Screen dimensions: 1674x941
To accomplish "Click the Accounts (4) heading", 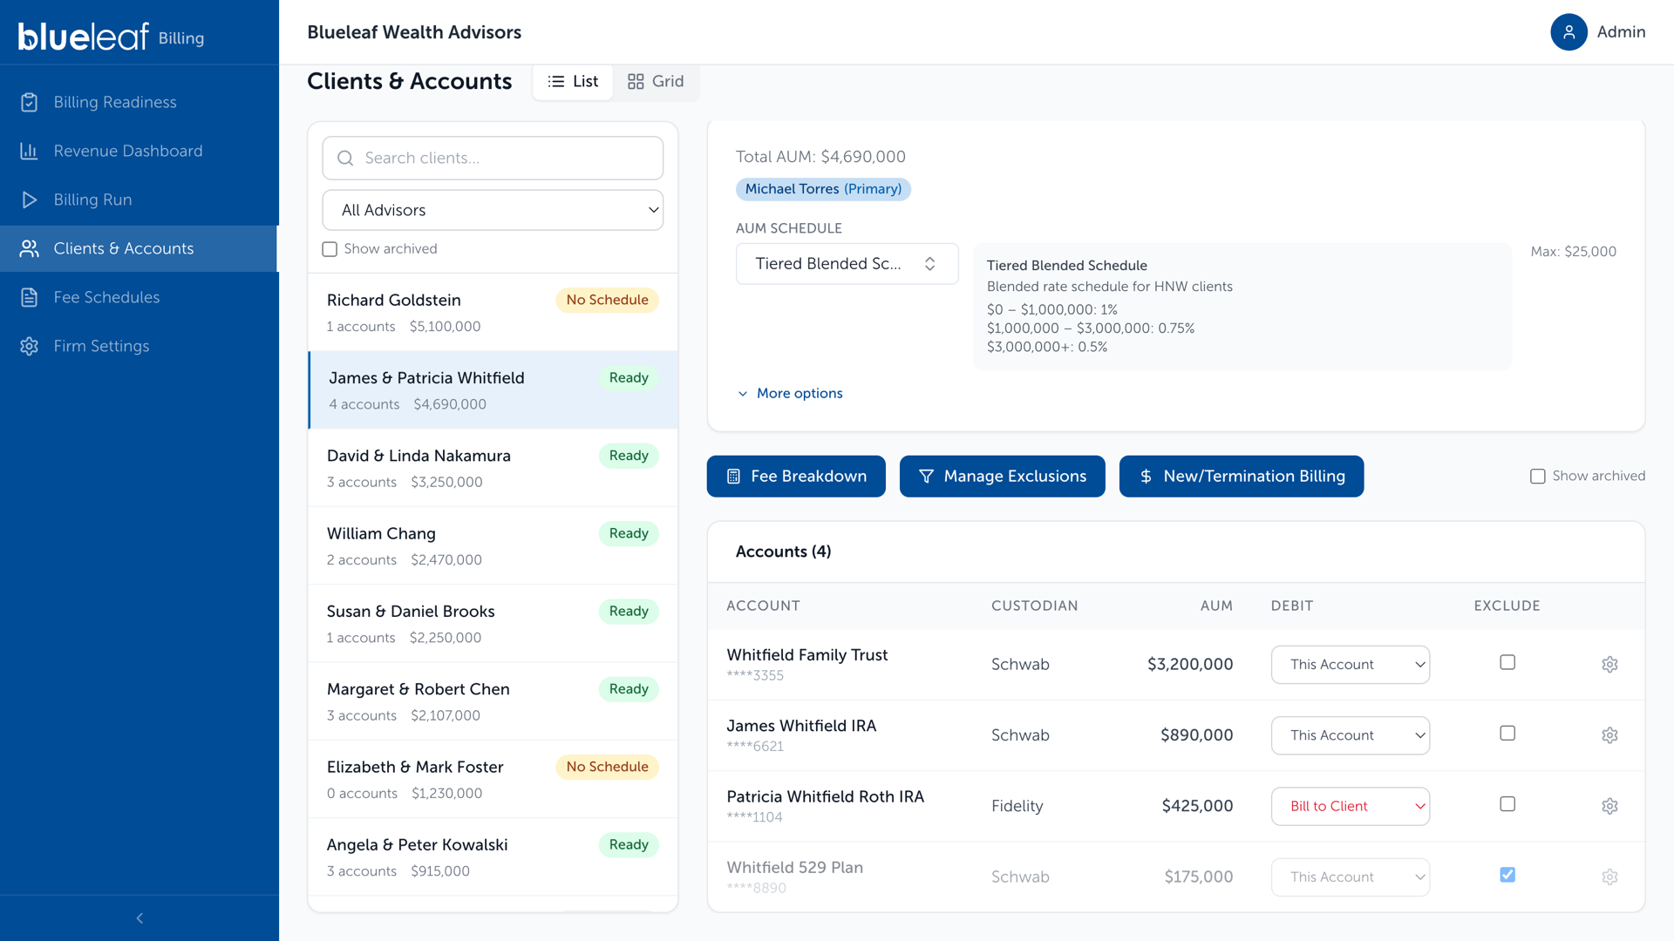I will click(x=783, y=552).
